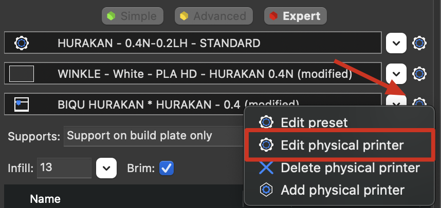Select Expert mode
This screenshot has height=208, width=441.
(x=295, y=15)
